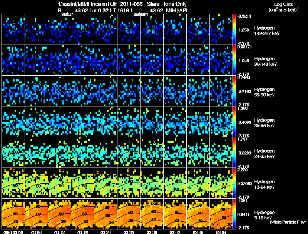
Task: Click the color bar beside 149-227 keV row
Action: 234,30
